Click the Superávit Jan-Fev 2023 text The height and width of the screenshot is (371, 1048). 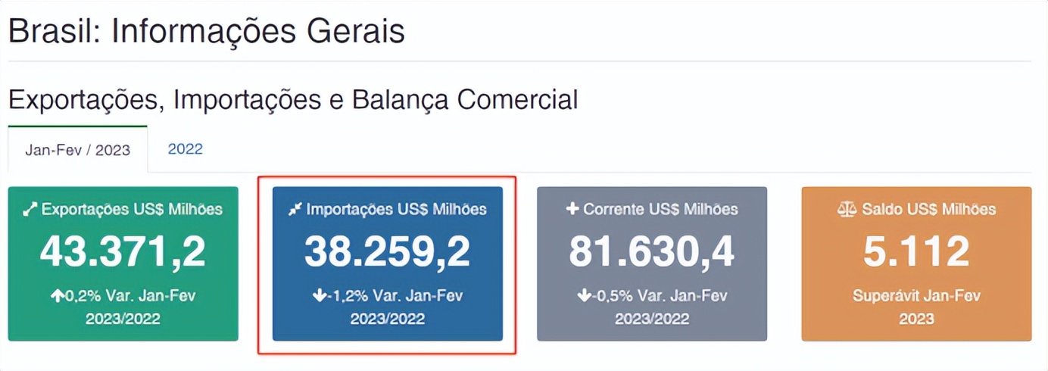916,307
